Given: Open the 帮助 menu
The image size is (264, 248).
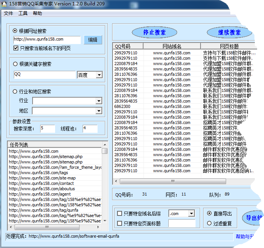Looking at the screenshot, I should pos(37,13).
